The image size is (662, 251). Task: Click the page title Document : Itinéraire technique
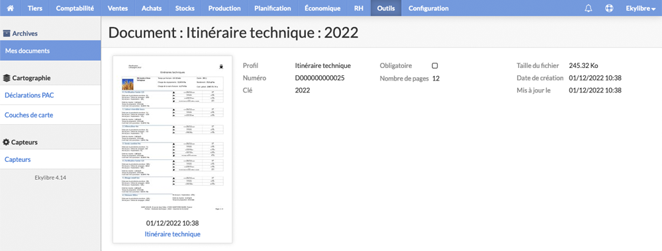click(x=234, y=32)
